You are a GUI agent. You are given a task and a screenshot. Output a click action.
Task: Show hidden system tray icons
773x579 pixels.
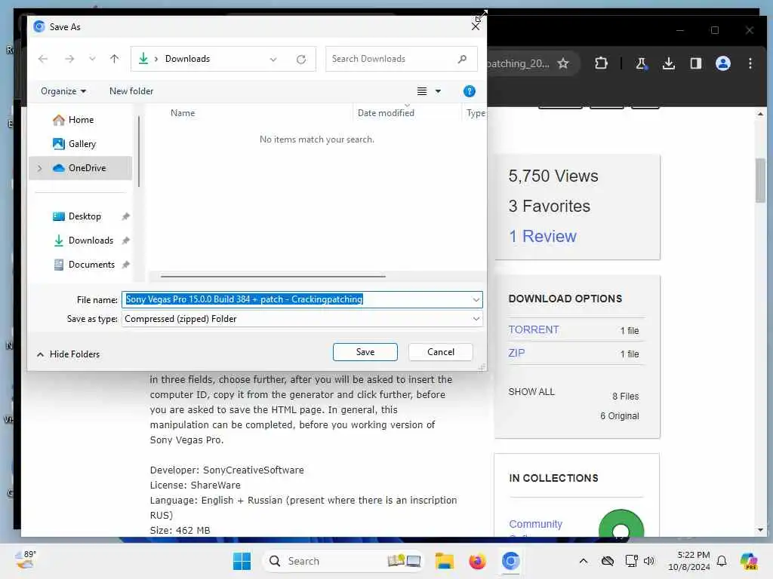click(584, 561)
